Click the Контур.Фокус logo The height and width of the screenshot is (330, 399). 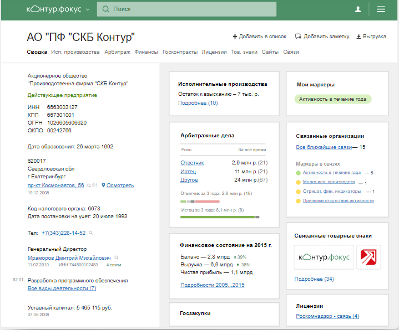click(54, 9)
